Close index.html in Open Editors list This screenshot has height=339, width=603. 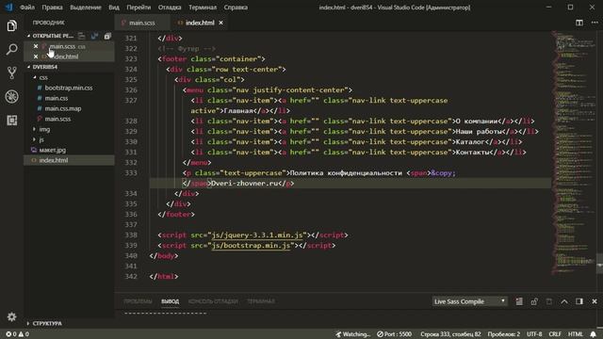[36, 56]
